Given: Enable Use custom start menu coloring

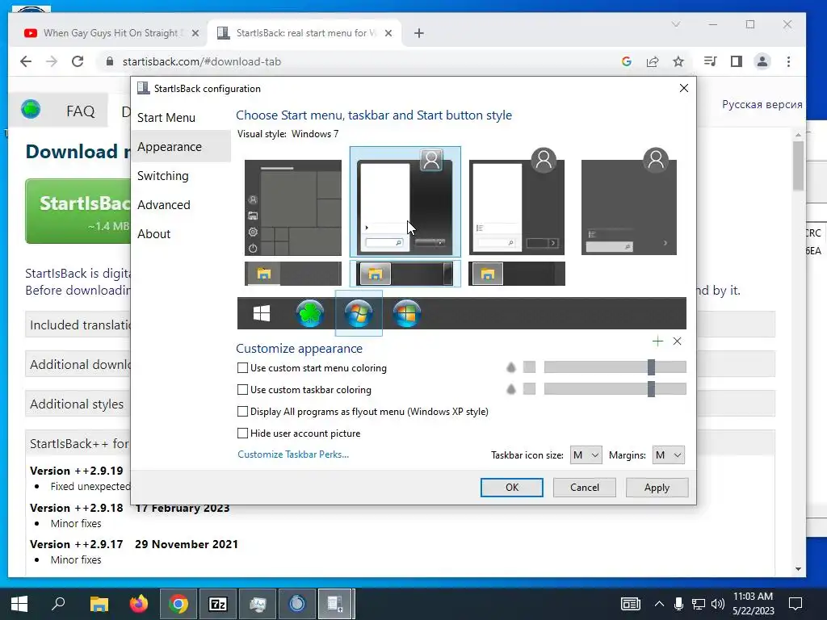Looking at the screenshot, I should pyautogui.click(x=242, y=368).
